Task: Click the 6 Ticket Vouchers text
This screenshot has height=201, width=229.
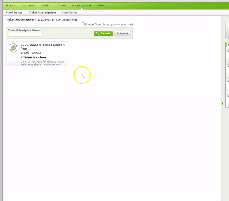Action: point(34,57)
